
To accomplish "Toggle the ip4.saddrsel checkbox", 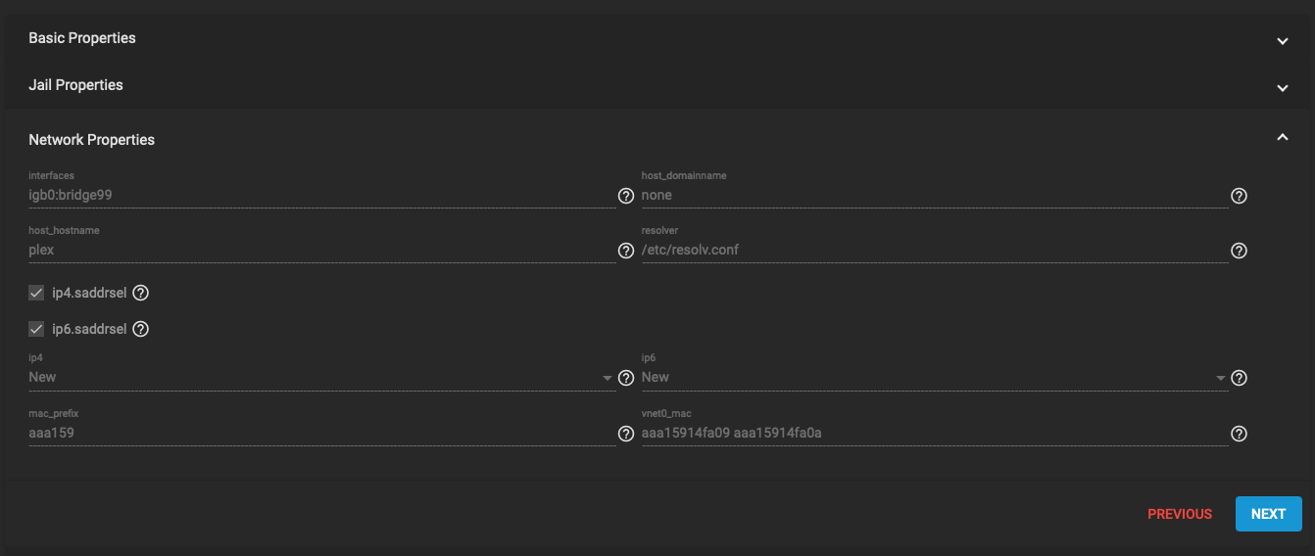I will click(36, 293).
